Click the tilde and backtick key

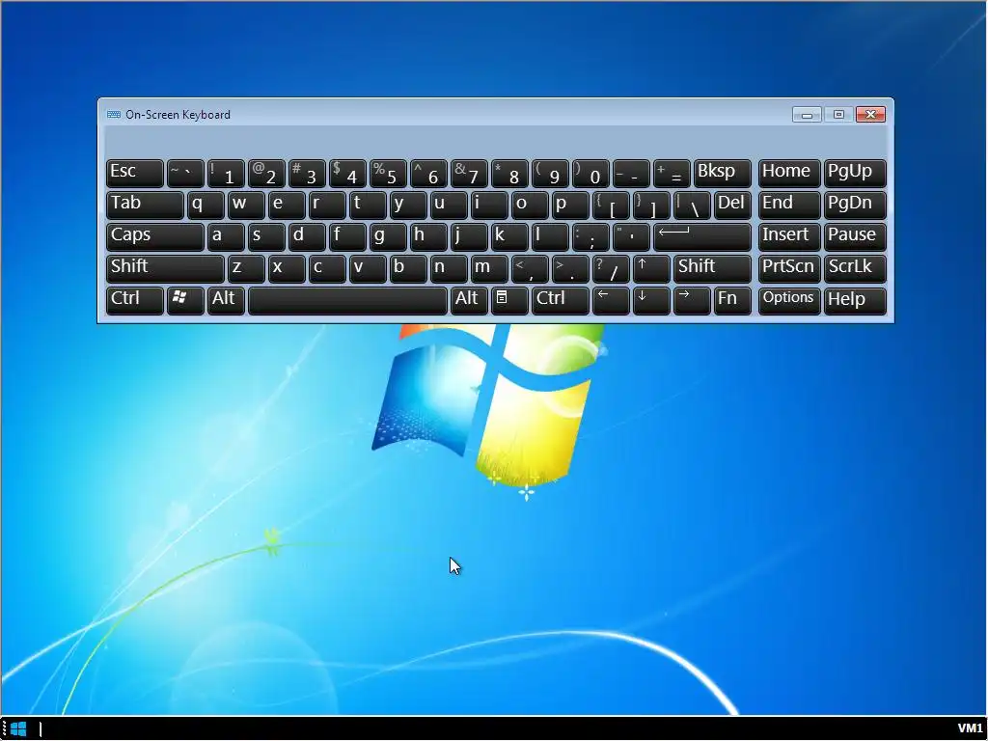185,174
